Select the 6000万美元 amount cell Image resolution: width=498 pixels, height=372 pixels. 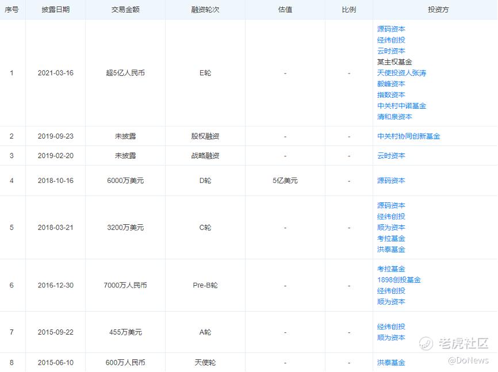pos(125,181)
